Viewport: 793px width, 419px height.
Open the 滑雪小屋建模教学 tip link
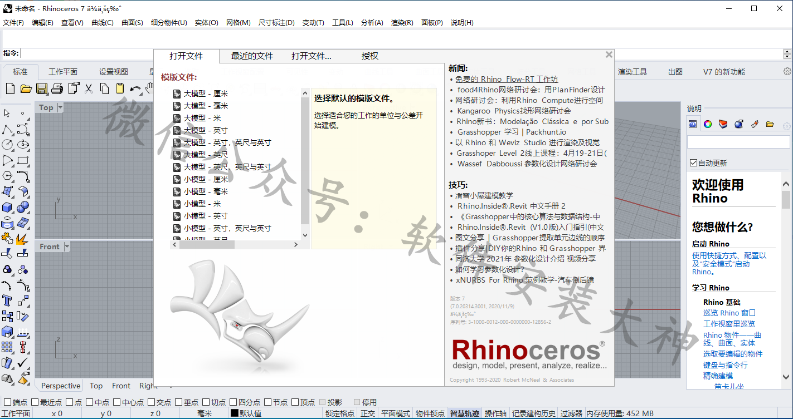point(484,195)
